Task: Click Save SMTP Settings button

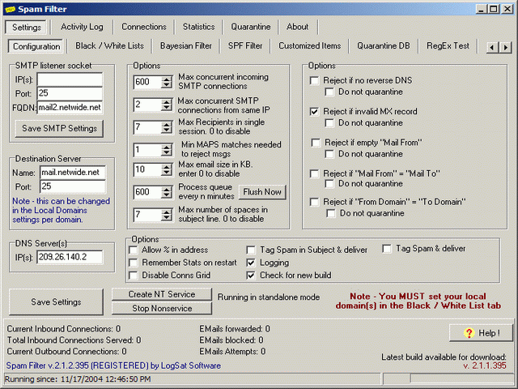Action: click(x=59, y=128)
